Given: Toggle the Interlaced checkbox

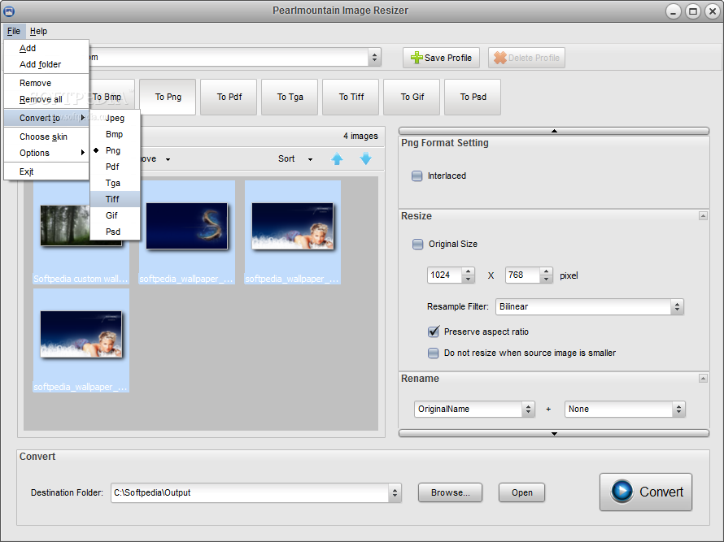Looking at the screenshot, I should (x=417, y=176).
